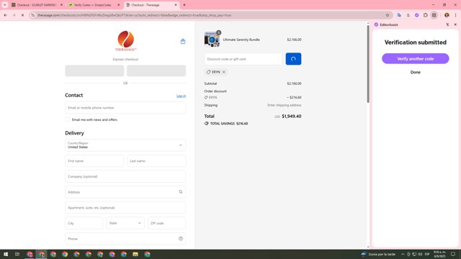Viewport: 461px width, 259px height.
Task: Open the ESP keyboard language indicator
Action: pos(427,254)
